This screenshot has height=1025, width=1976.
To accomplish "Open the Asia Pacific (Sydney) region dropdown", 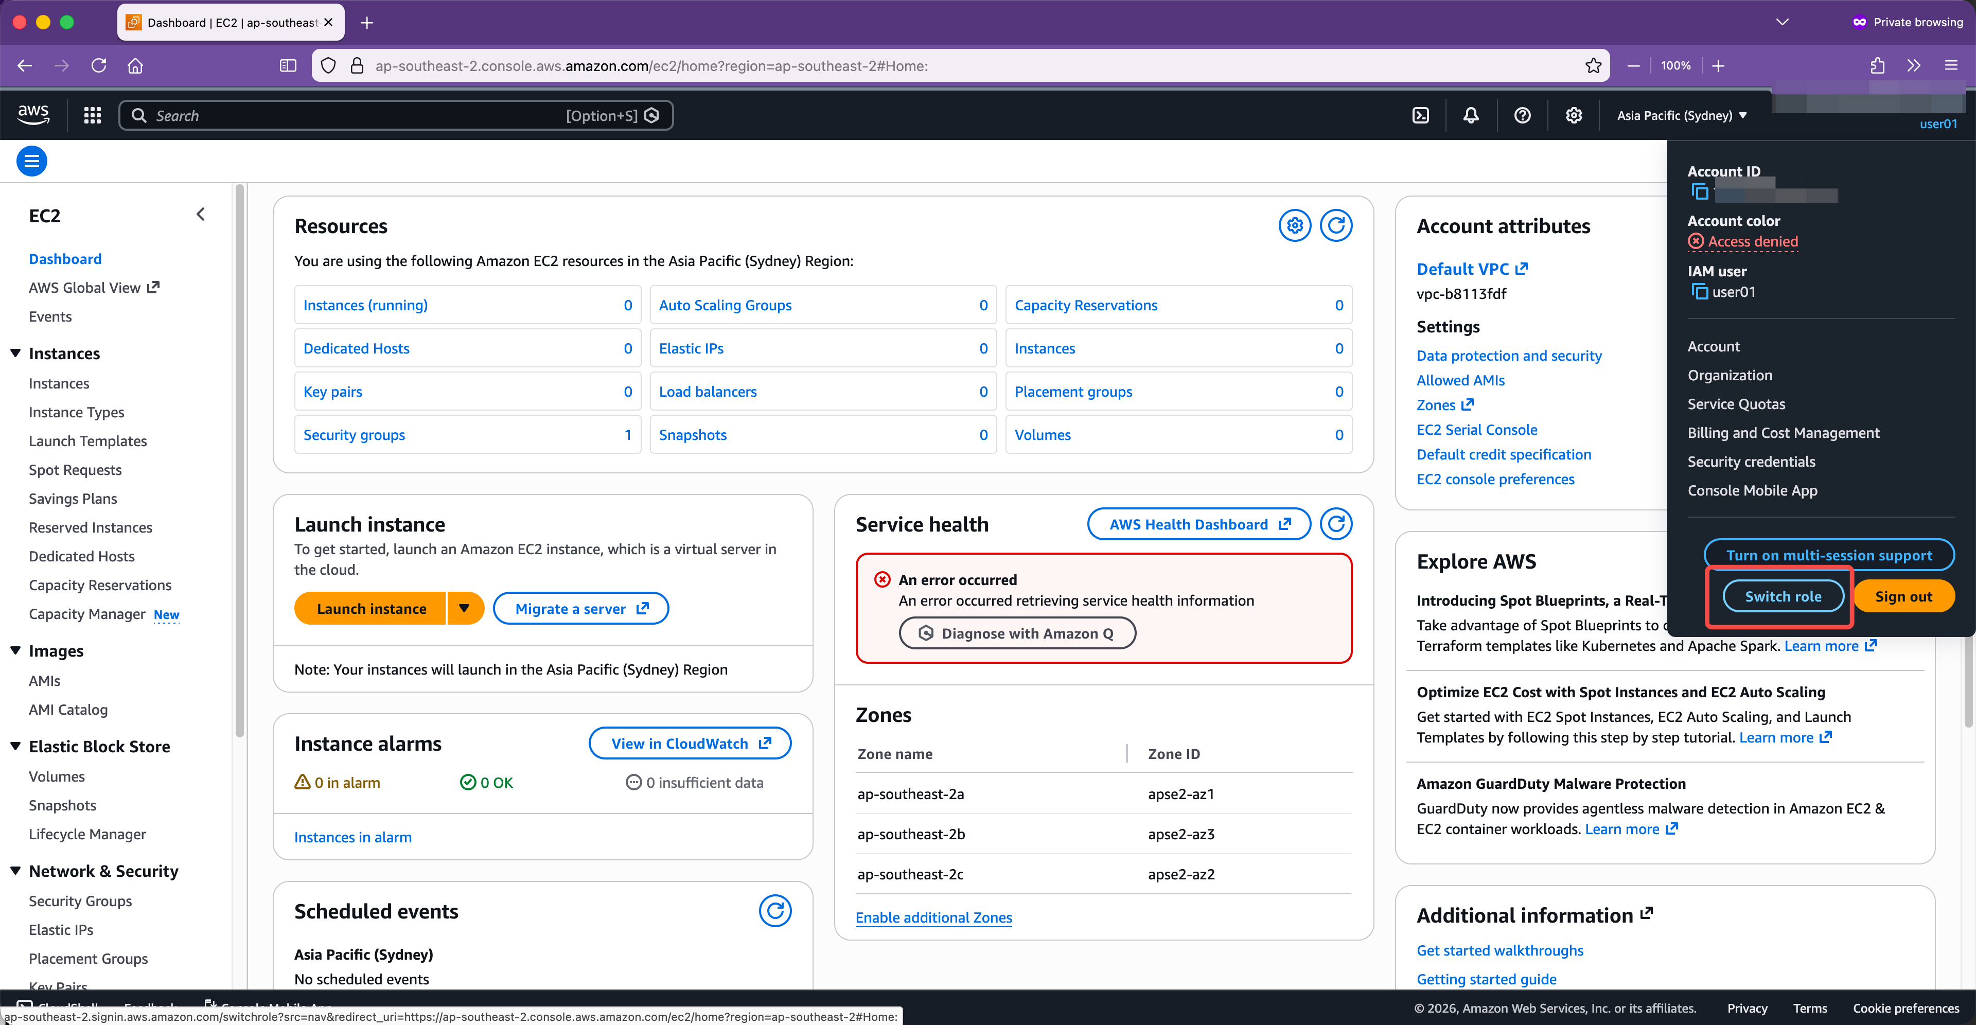I will pos(1681,115).
